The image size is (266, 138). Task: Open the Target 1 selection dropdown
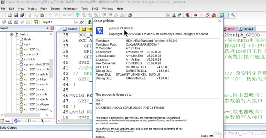pyautogui.click(x=76, y=22)
